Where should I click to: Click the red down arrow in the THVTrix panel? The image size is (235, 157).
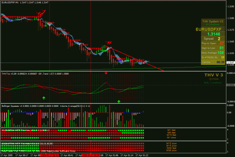106,73
